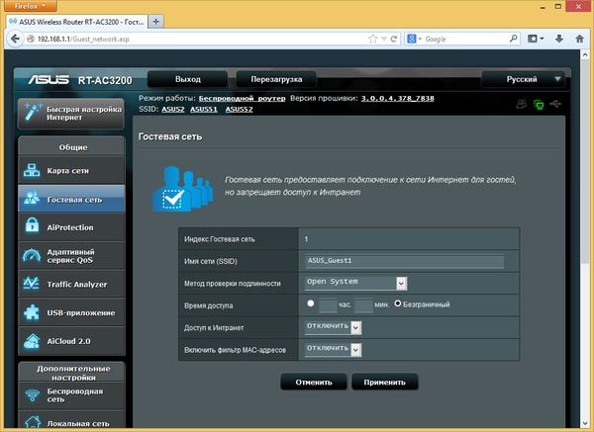Click the ASUS52 SSID link
Viewport: 594px width, 432px height.
(x=239, y=110)
